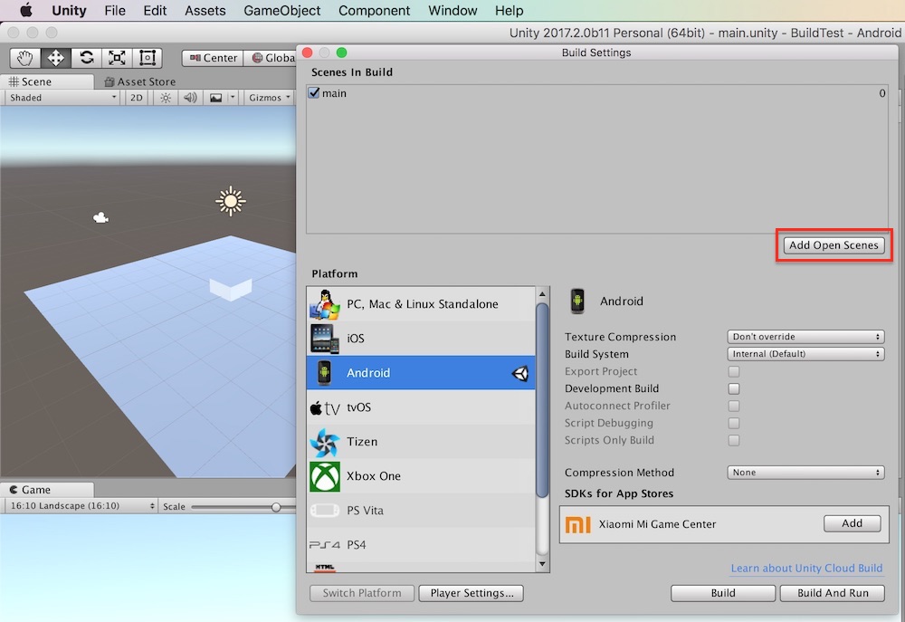Image resolution: width=905 pixels, height=622 pixels.
Task: Uncheck the main scene checkbox
Action: pyautogui.click(x=314, y=93)
